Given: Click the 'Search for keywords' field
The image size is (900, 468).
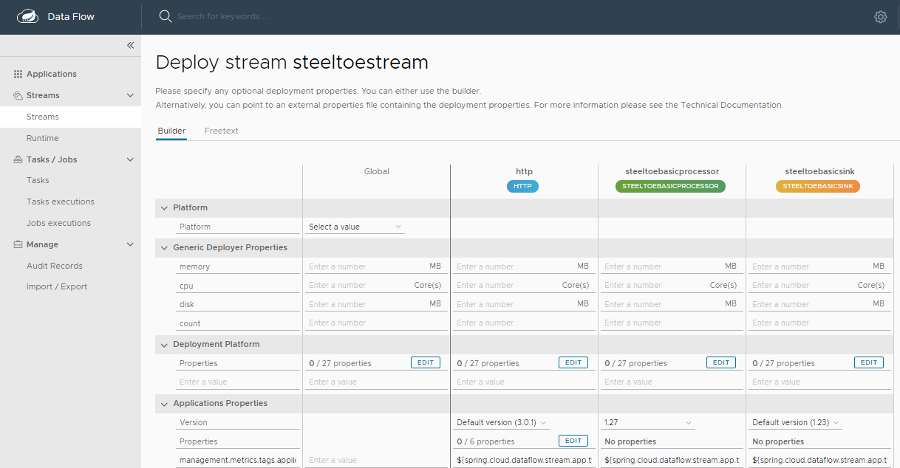Looking at the screenshot, I should pyautogui.click(x=236, y=16).
